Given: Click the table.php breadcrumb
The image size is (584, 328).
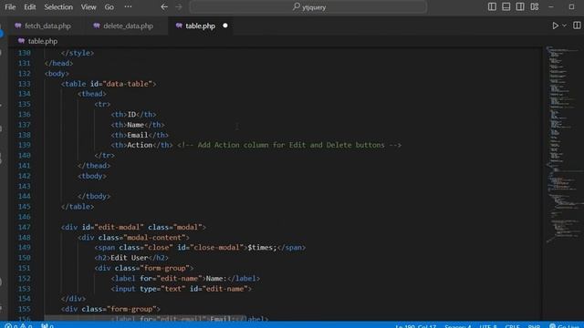Looking at the screenshot, I should pyautogui.click(x=43, y=41).
